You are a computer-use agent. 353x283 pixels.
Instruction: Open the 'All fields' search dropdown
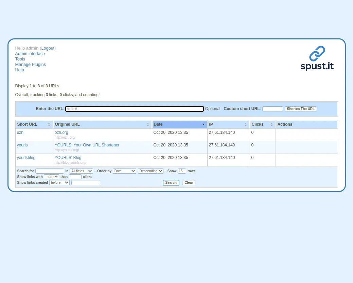tap(81, 171)
